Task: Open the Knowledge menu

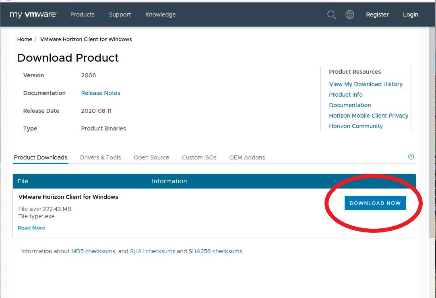Action: click(160, 14)
